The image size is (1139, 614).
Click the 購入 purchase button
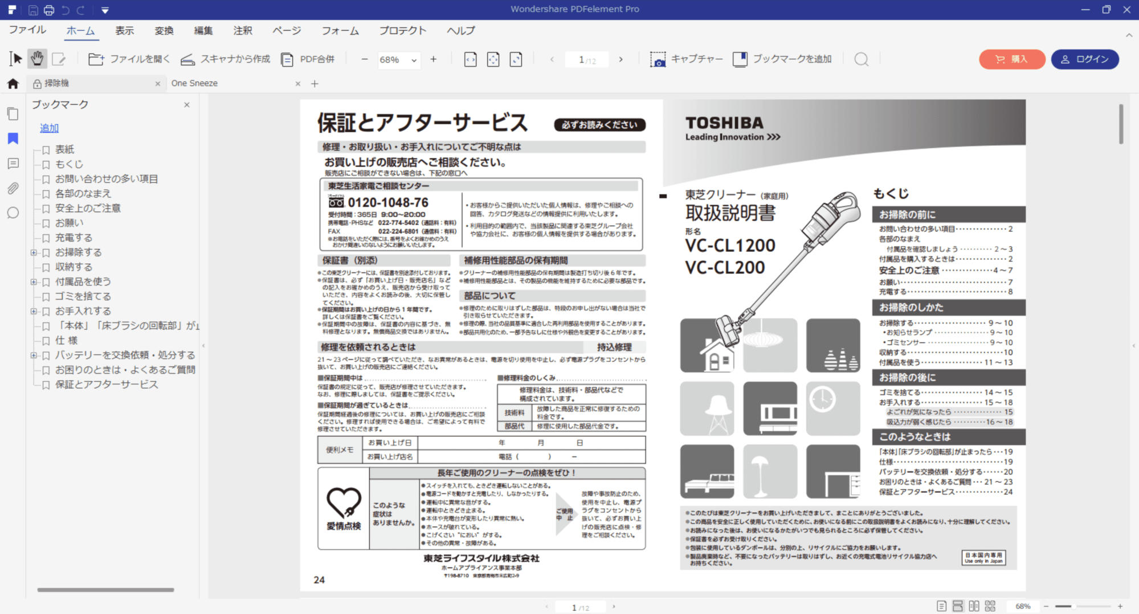pos(1012,59)
